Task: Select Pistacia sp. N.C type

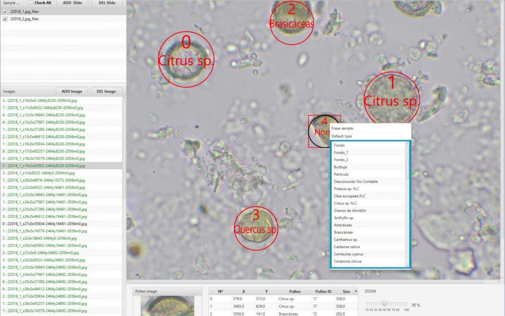Action: (368, 189)
